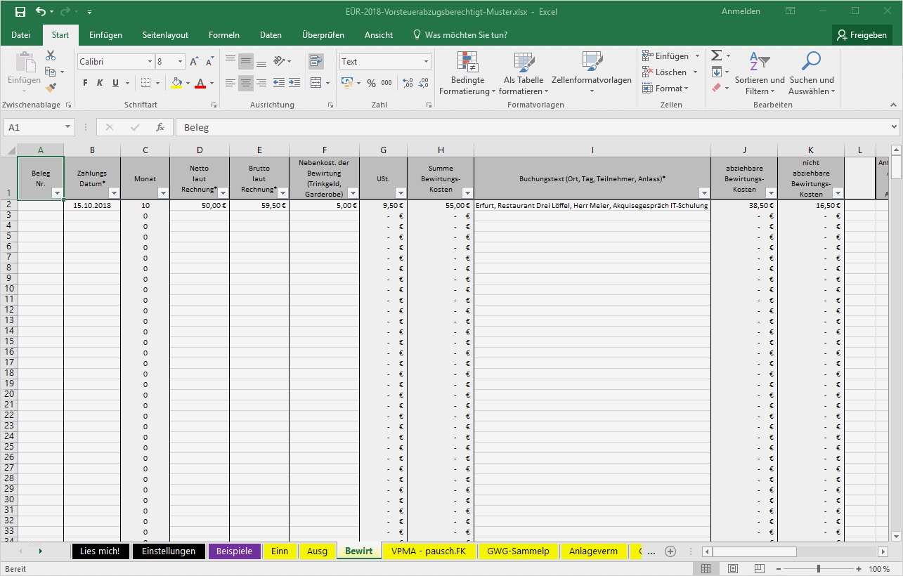Open Zellenformatvorlagen gallery
Viewport: 903px width, 576px height.
click(x=590, y=72)
